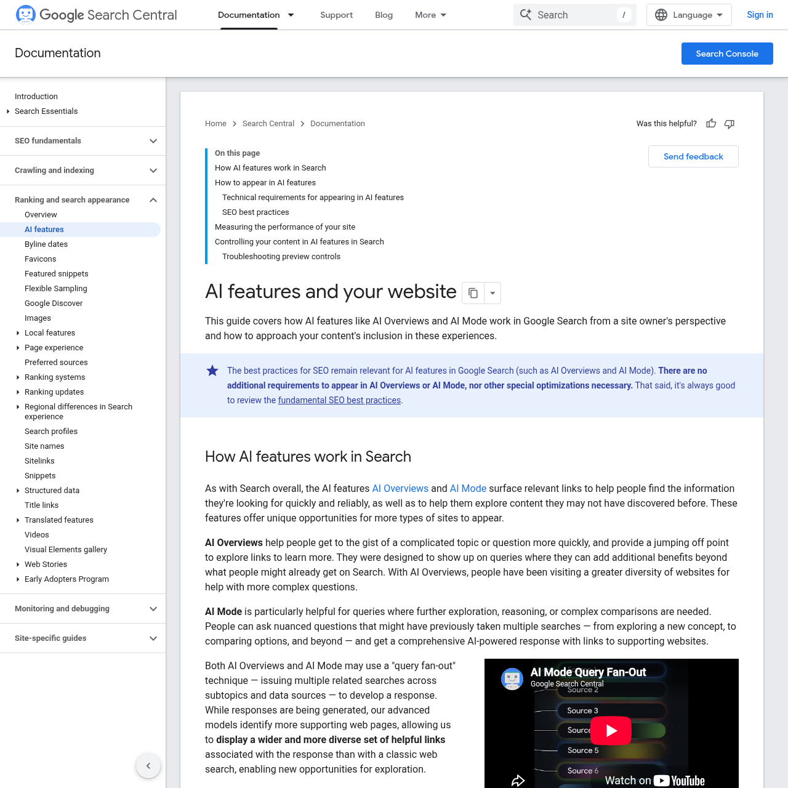This screenshot has width=788, height=788.
Task: Expand Local features tree item
Action: click(18, 333)
